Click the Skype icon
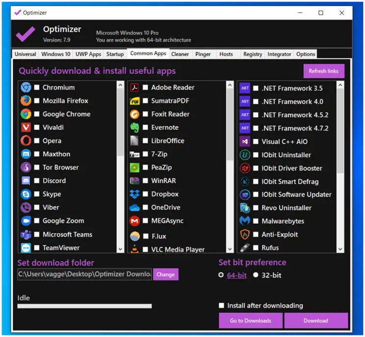Screen dimensions: 365x337 [26, 194]
